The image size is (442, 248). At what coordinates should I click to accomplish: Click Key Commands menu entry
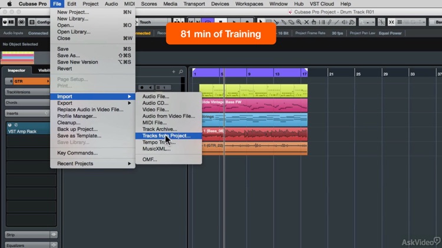tap(93, 153)
